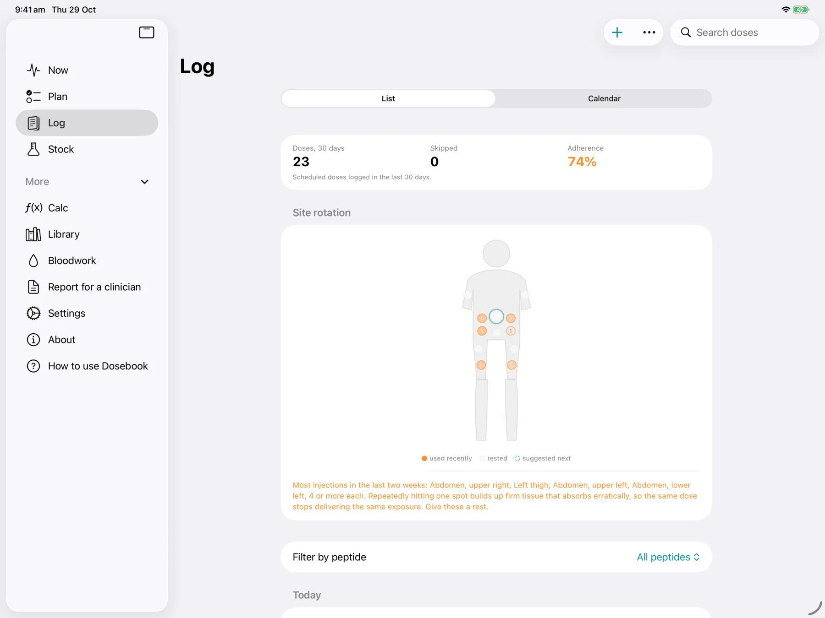Click the Skipped count of 0
This screenshot has width=825, height=618.
click(434, 162)
